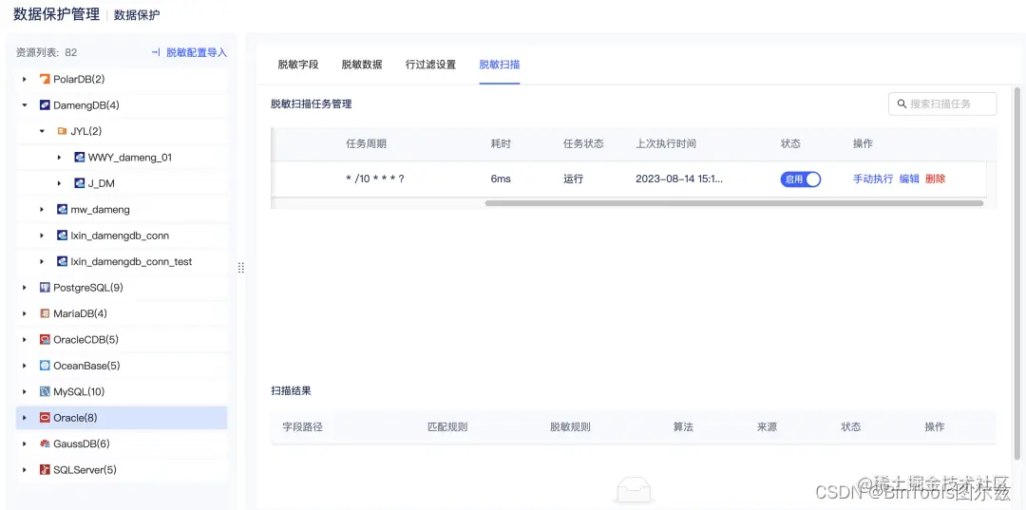1026x510 pixels.
Task: Click the WWY_dameng_01 connection icon
Action: click(x=79, y=158)
